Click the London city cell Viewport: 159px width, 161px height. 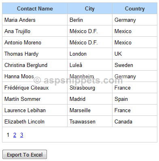tap(90, 54)
